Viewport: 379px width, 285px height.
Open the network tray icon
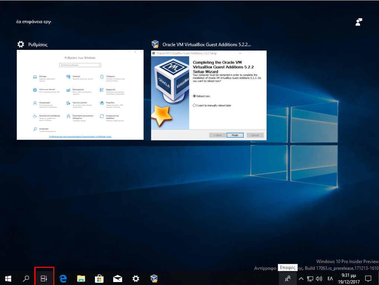[310, 279]
